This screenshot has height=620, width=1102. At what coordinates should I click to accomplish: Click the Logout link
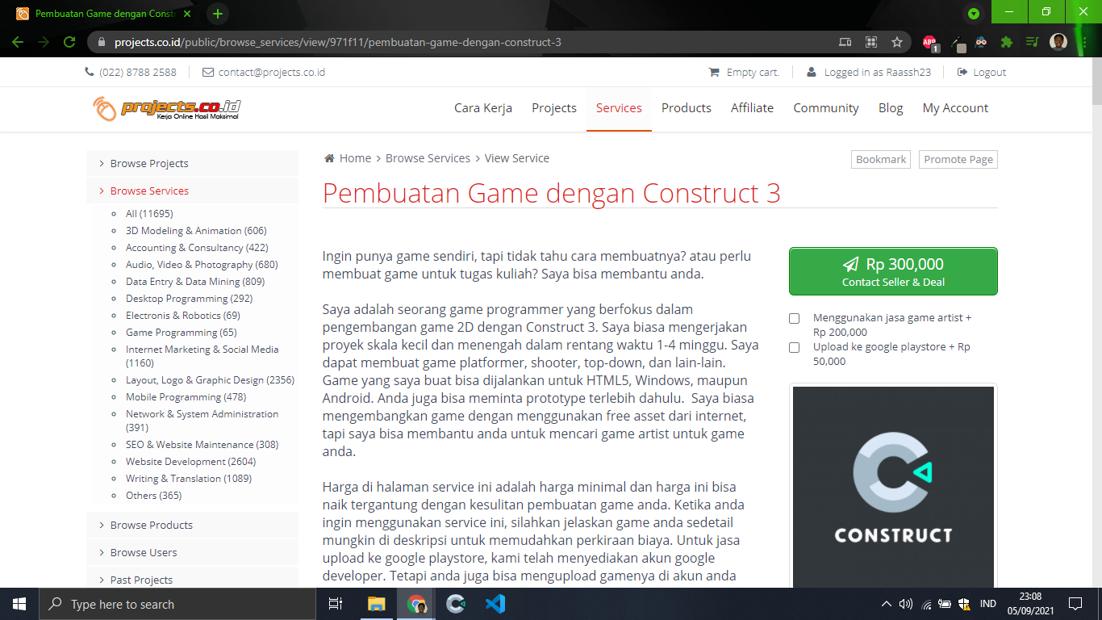(x=989, y=72)
